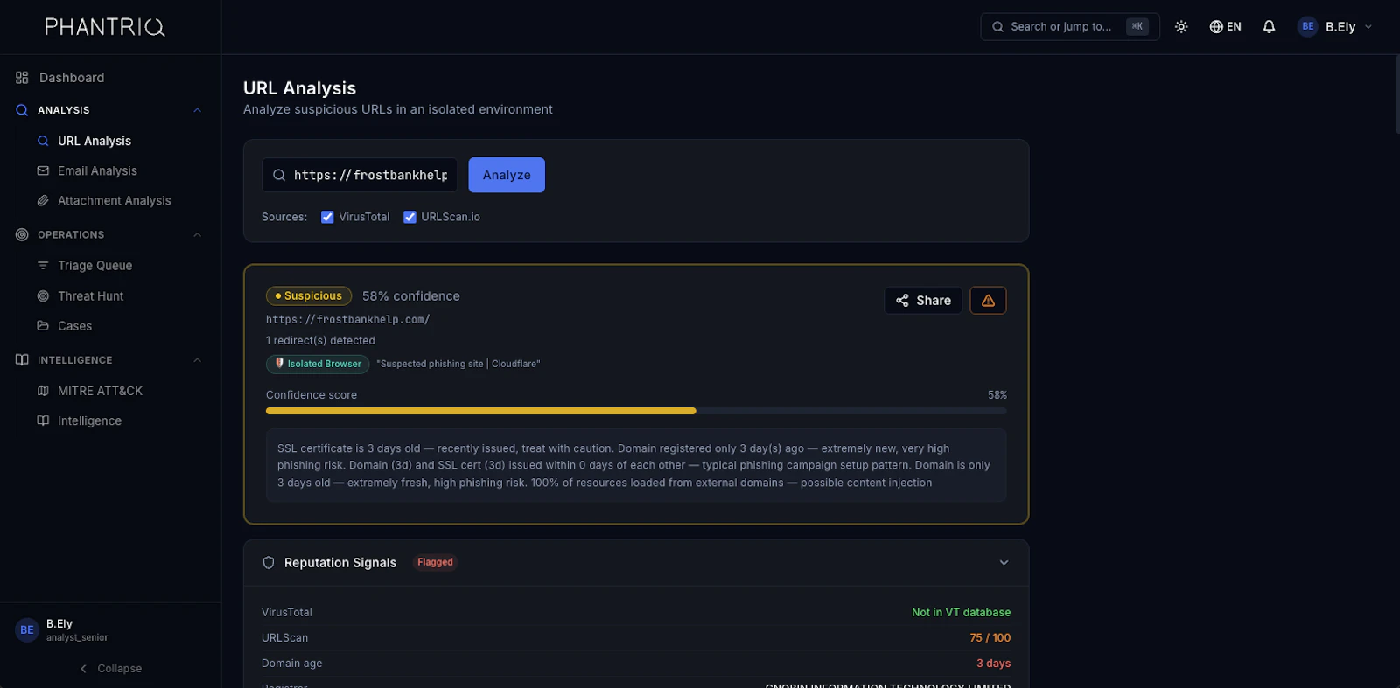Viewport: 1400px width, 688px height.
Task: Click the Isolated Browser badge
Action: [318, 364]
